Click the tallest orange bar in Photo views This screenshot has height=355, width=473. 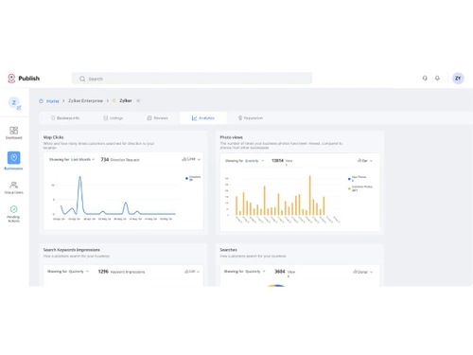[309, 195]
